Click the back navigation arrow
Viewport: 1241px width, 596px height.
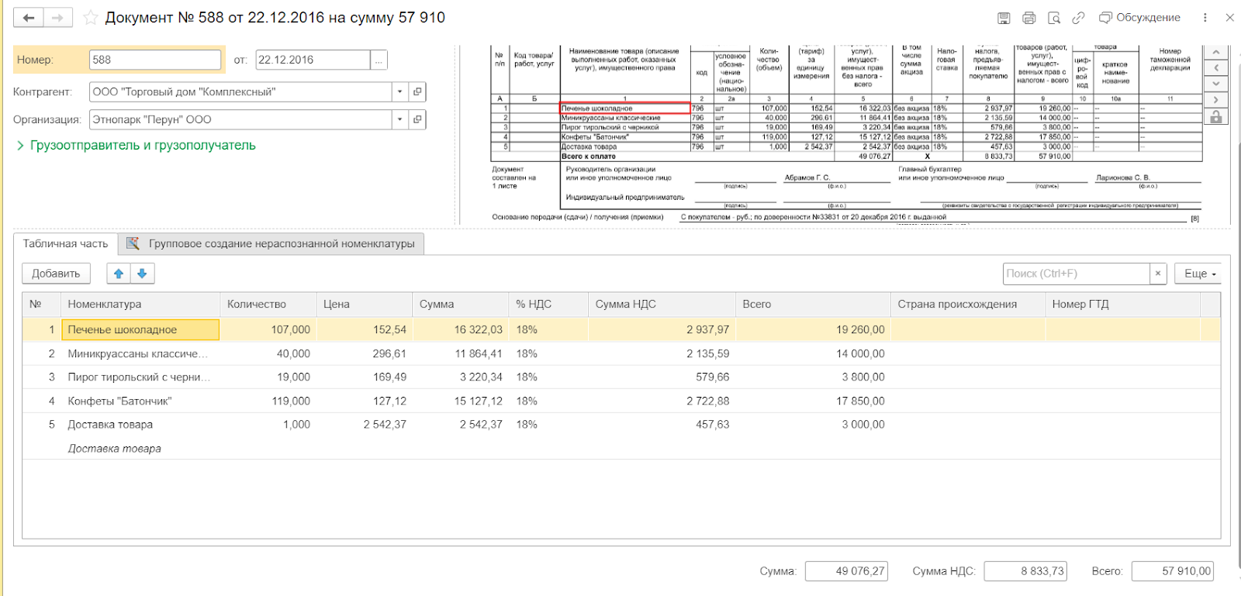(x=29, y=18)
